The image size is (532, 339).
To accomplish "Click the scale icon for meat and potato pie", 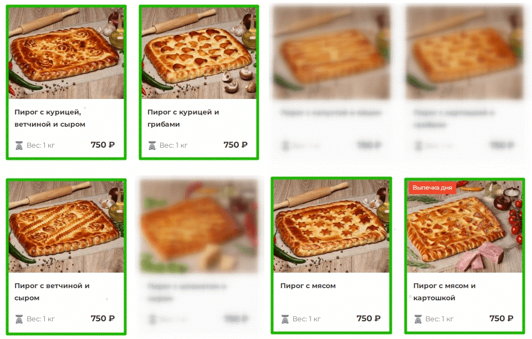I will pyautogui.click(x=418, y=319).
